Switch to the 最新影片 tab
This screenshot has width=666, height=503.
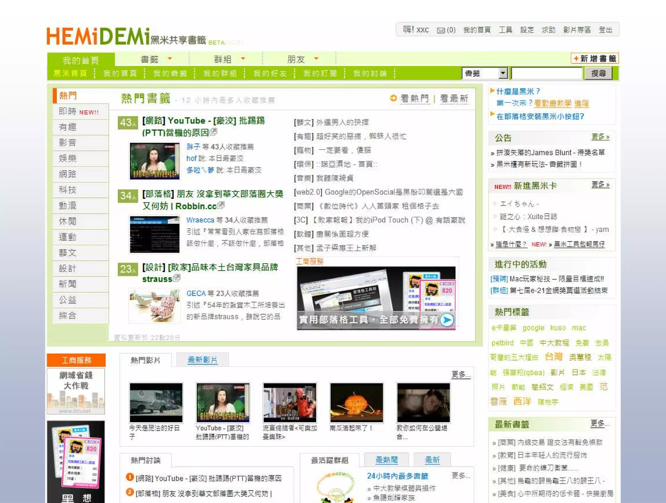(202, 360)
